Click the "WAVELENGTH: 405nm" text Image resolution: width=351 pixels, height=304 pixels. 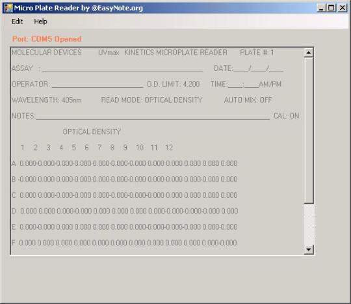[x=47, y=100]
